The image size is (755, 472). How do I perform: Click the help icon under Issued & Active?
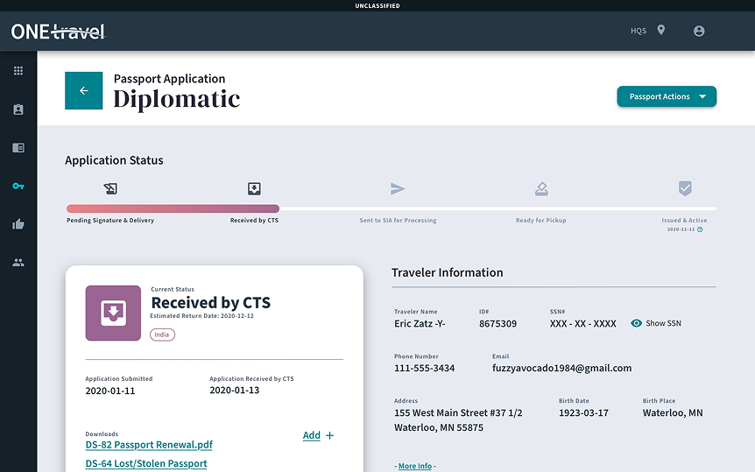point(700,229)
